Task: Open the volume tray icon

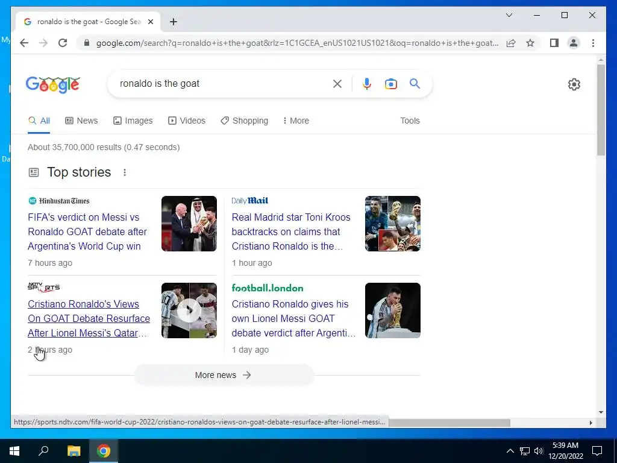Action: [539, 451]
